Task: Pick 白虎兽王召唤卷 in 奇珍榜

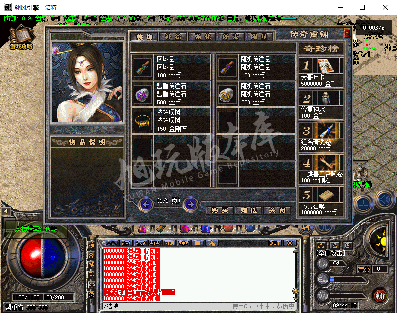Action: pos(321,169)
